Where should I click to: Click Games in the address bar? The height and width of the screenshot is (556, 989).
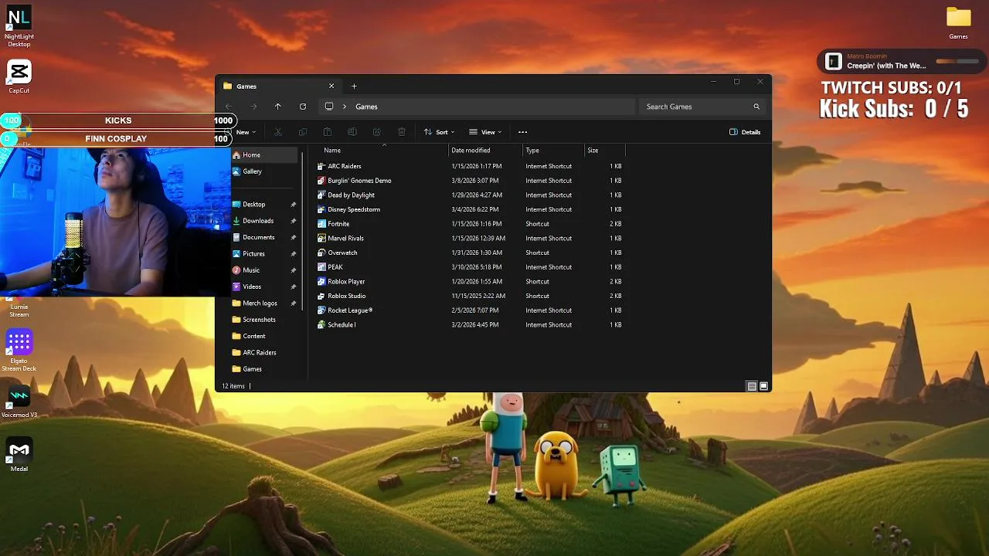click(366, 107)
